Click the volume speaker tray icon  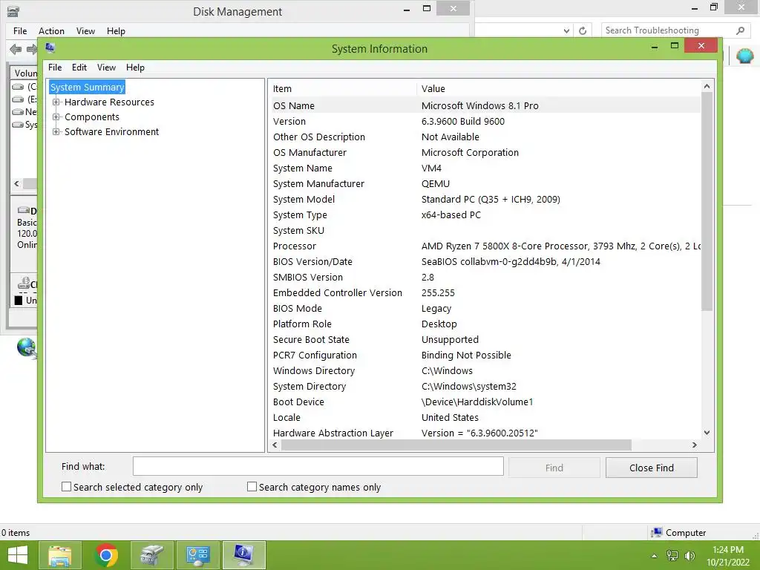[x=689, y=556]
